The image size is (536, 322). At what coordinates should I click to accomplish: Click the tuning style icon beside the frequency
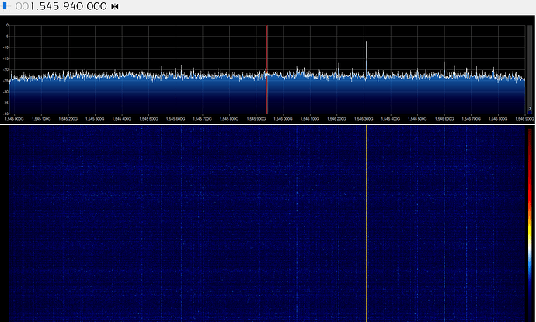(x=115, y=6)
